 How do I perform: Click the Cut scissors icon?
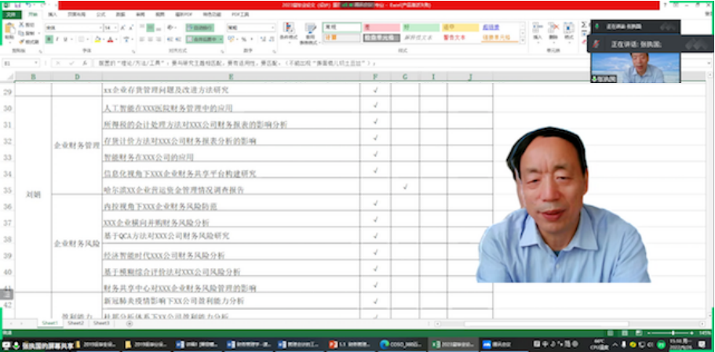pos(21,24)
